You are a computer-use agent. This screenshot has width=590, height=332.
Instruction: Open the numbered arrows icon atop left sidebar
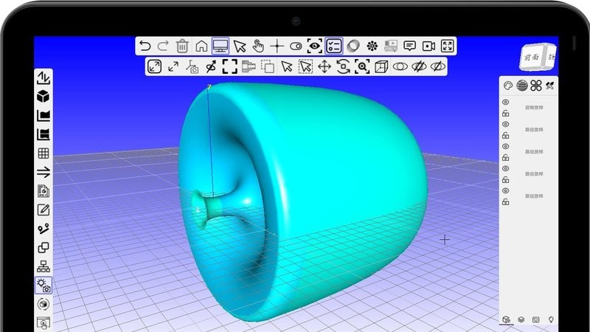click(x=44, y=77)
